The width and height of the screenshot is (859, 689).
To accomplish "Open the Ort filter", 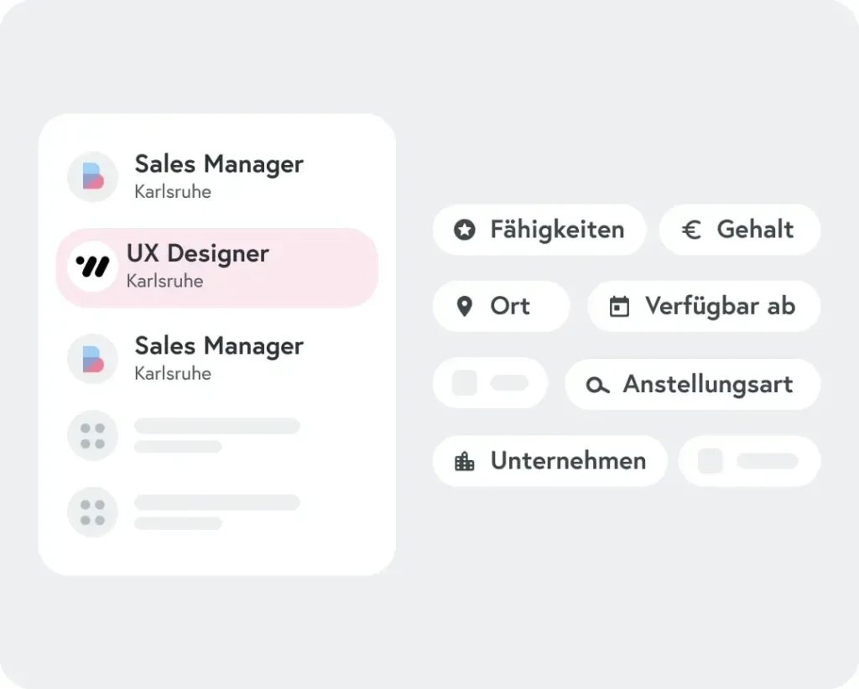I will (x=502, y=306).
